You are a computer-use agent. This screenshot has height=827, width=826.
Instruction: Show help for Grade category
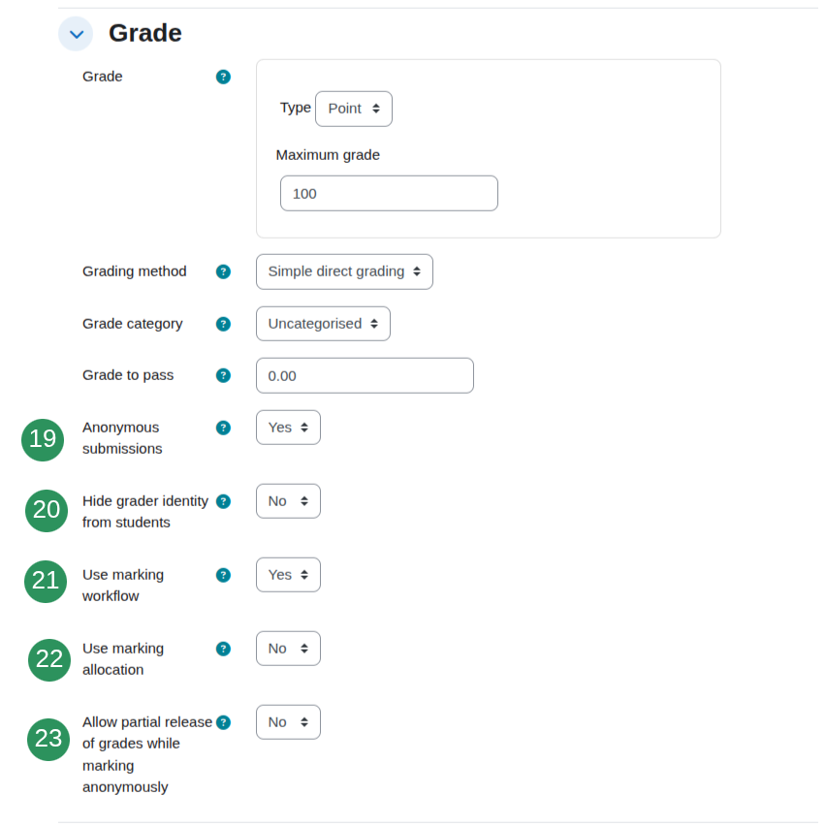click(223, 324)
